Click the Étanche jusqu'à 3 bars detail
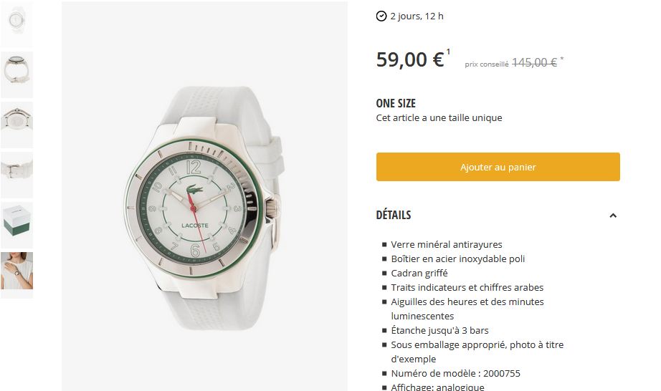Image resolution: width=661 pixels, height=391 pixels. pyautogui.click(x=439, y=330)
